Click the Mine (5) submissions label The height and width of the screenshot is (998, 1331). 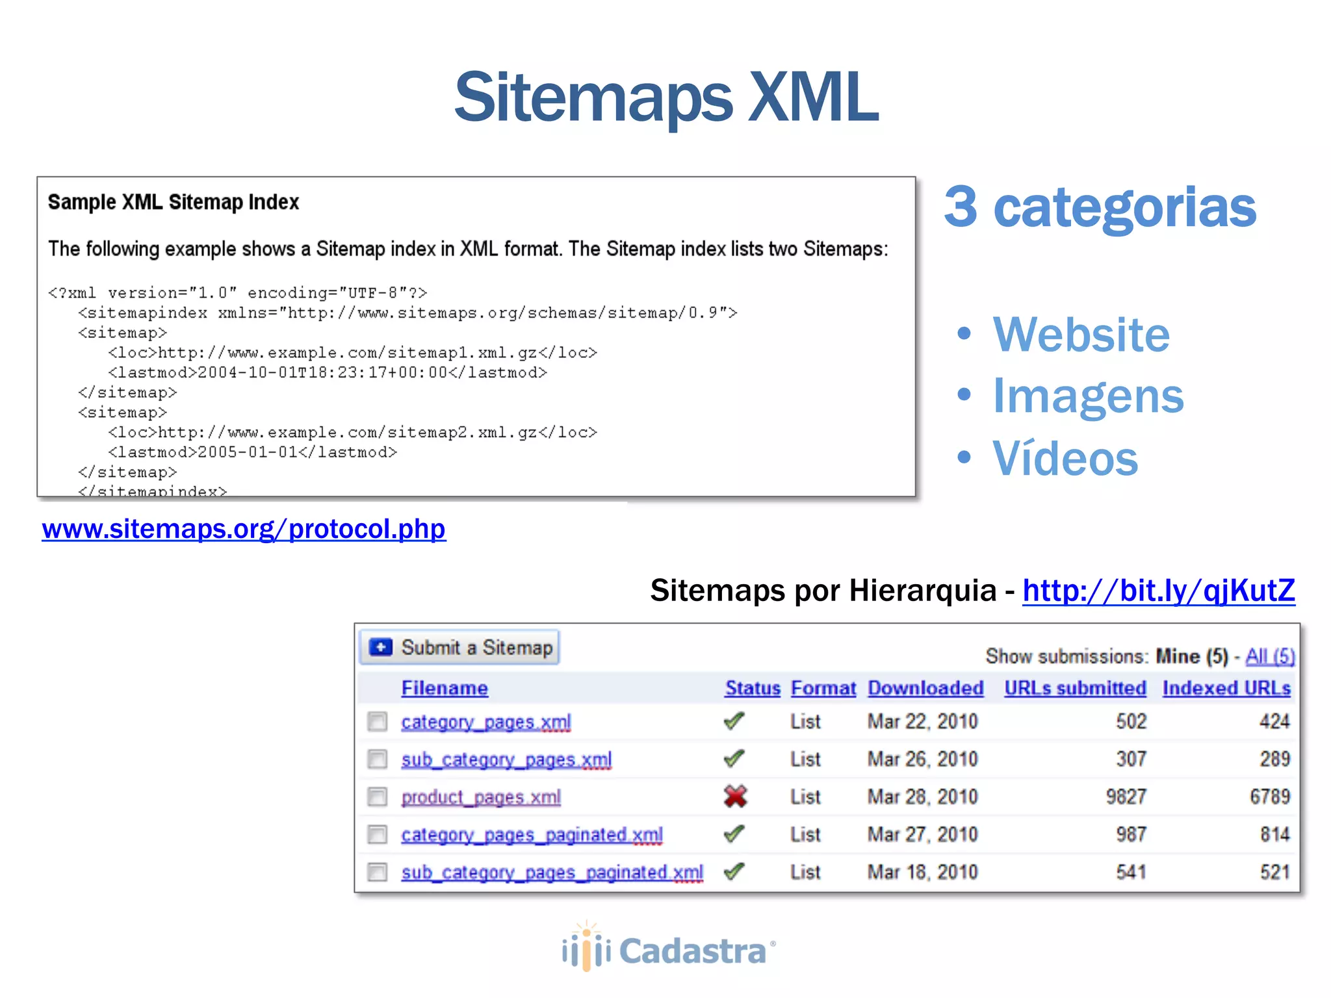click(1192, 656)
